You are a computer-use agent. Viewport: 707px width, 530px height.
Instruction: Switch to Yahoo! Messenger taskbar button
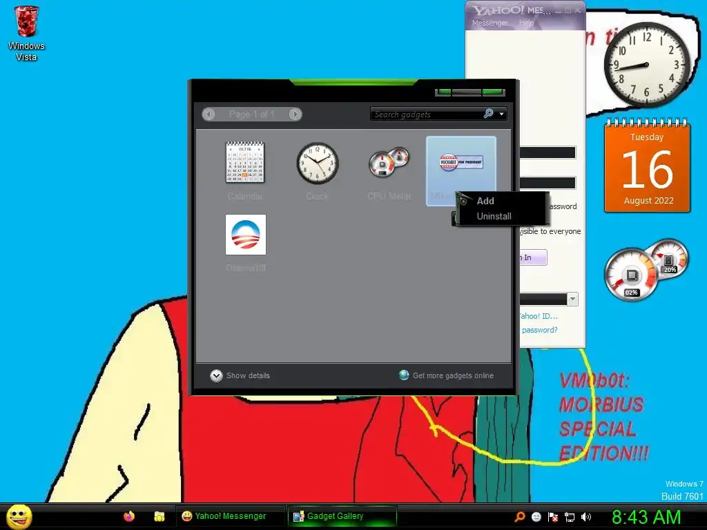tap(231, 516)
